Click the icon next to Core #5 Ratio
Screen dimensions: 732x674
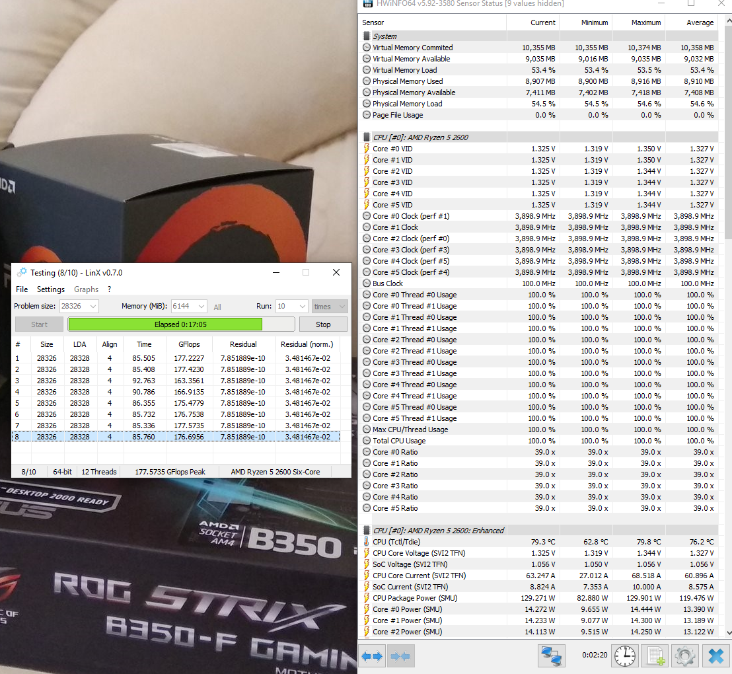tap(367, 508)
